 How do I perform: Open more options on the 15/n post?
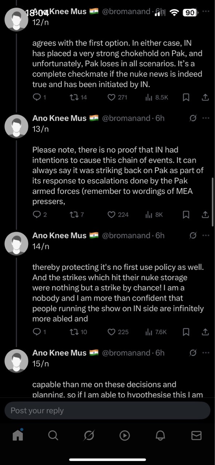(x=206, y=353)
